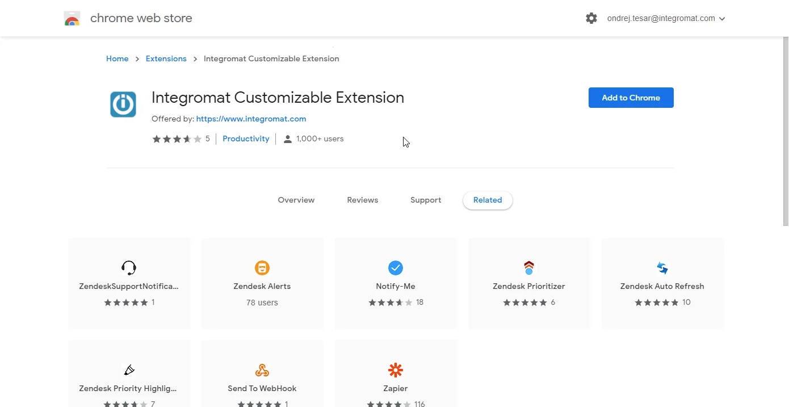
Task: Switch to the Overview tab
Action: pyautogui.click(x=296, y=200)
